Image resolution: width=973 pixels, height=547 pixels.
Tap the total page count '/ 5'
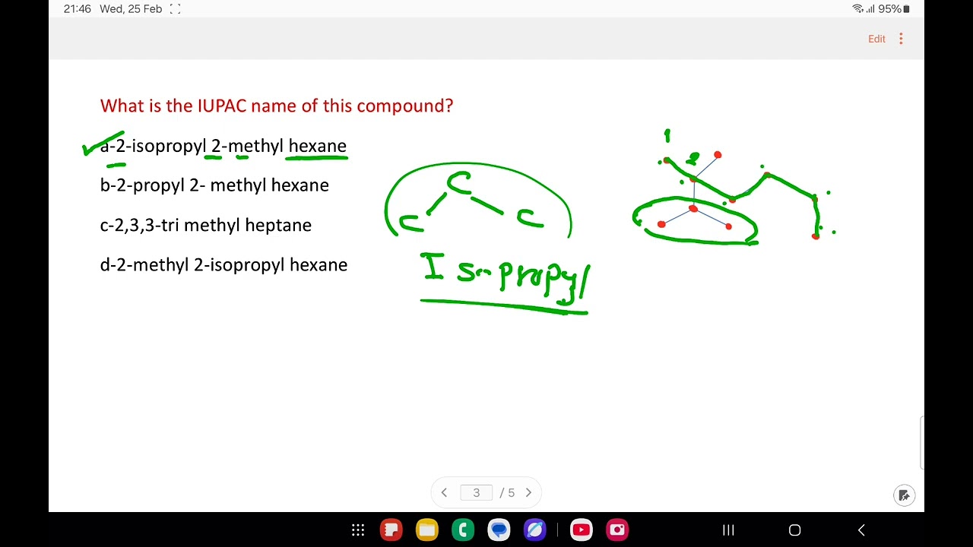[507, 493]
